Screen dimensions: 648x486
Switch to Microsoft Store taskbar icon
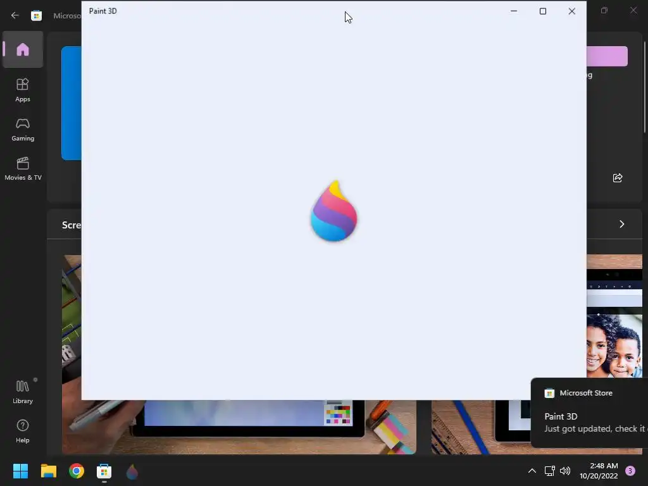(104, 471)
